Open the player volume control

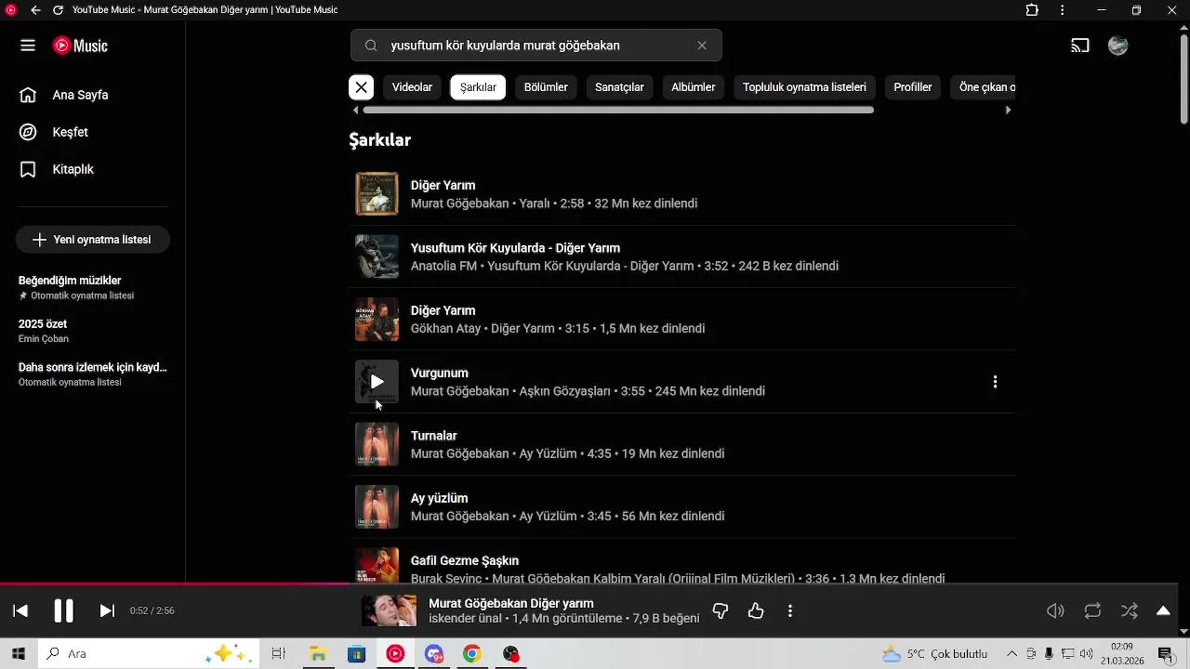[x=1055, y=610]
